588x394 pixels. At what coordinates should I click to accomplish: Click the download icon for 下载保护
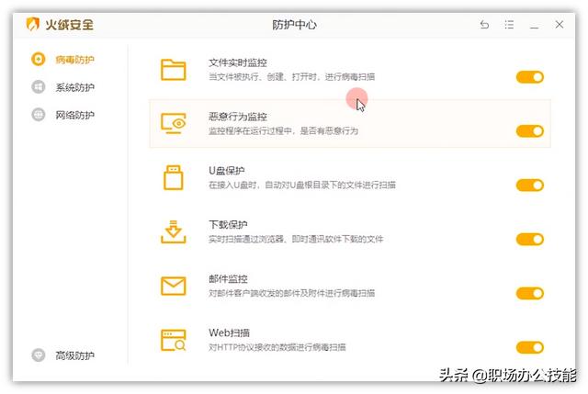click(174, 231)
